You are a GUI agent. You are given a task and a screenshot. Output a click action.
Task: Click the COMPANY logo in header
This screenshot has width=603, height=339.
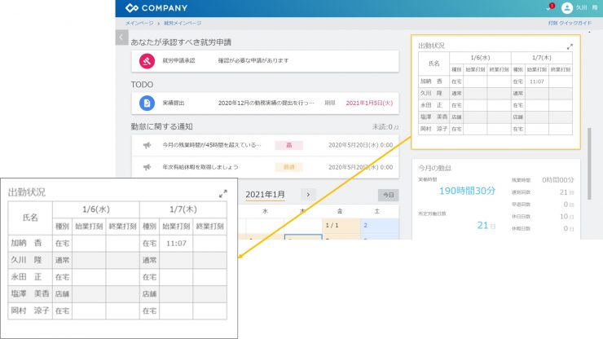pyautogui.click(x=156, y=7)
